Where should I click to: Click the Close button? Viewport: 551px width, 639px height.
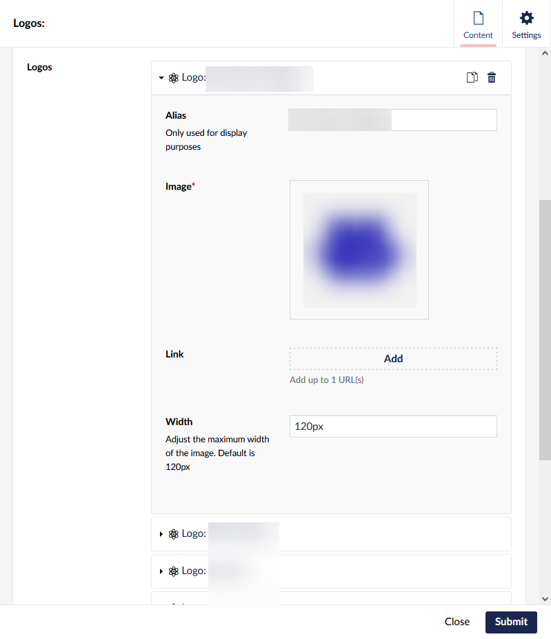(457, 622)
